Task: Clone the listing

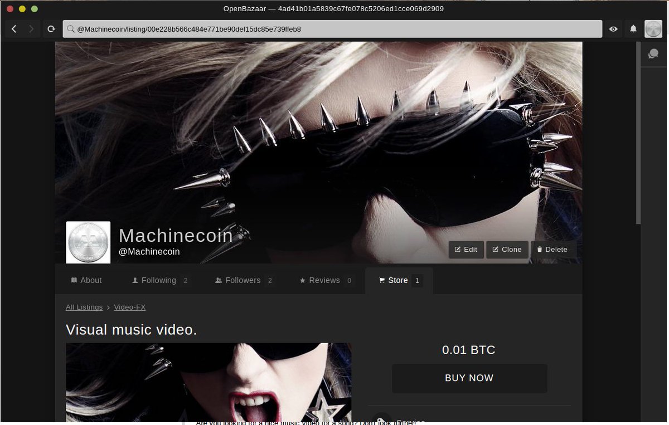Action: (x=507, y=250)
